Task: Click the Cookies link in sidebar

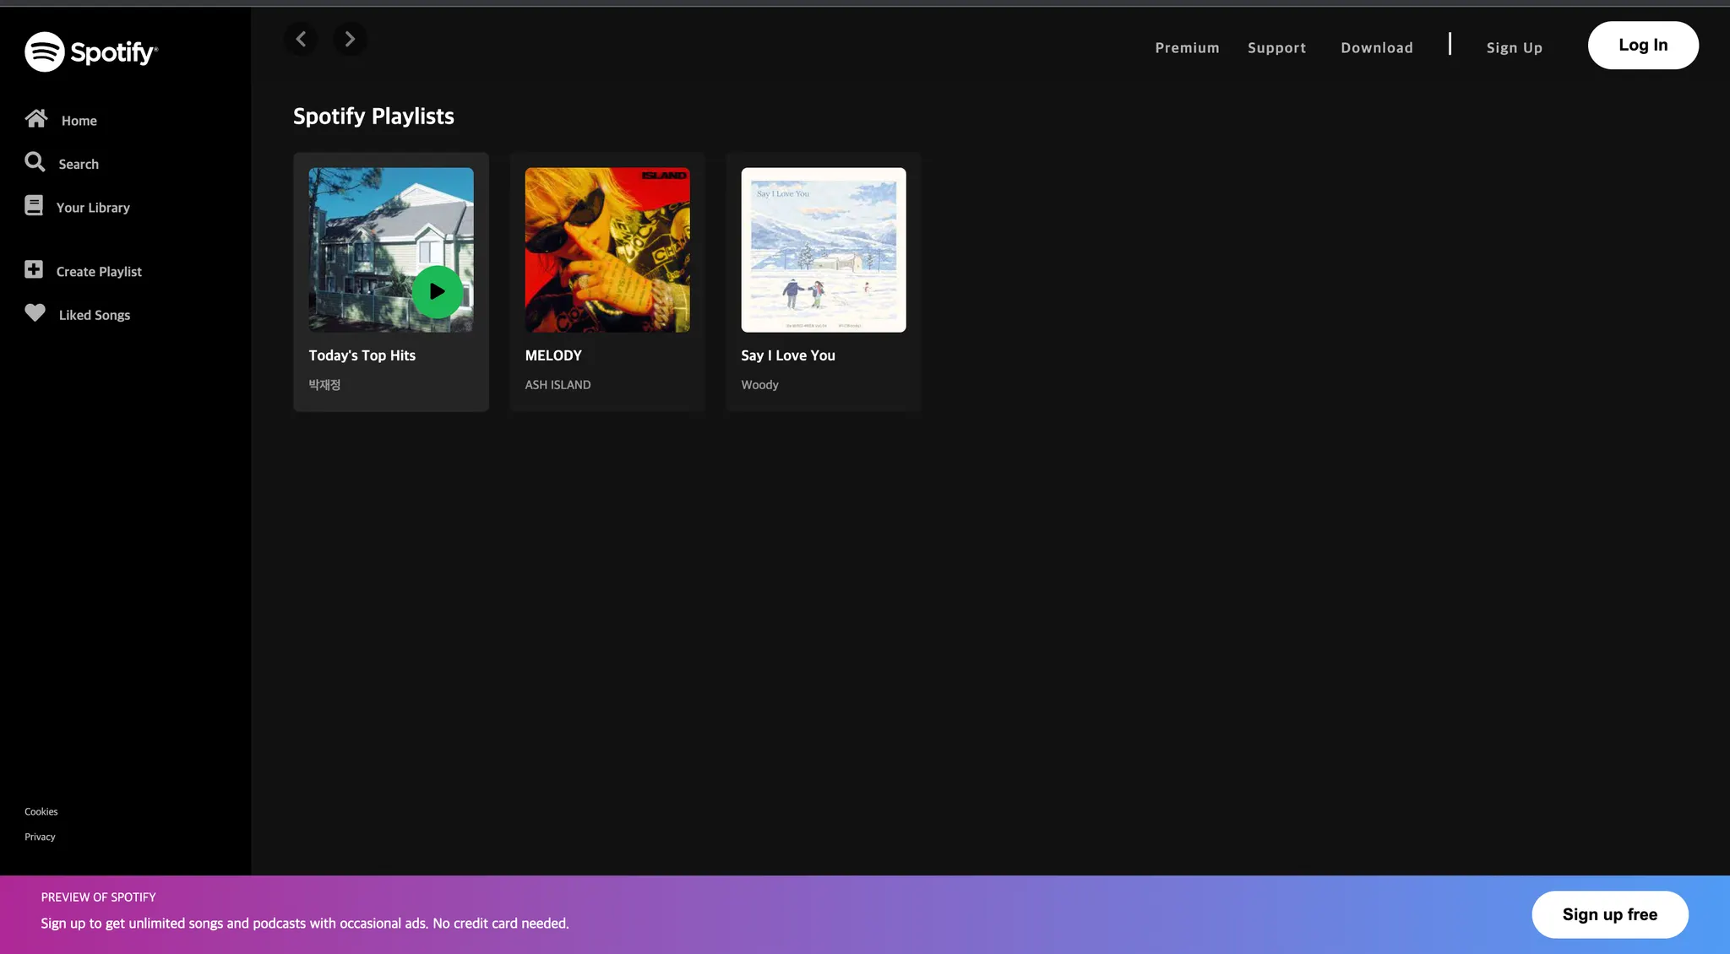Action: pyautogui.click(x=41, y=811)
